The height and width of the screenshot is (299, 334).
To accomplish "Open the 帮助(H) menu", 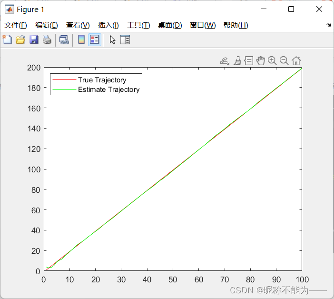I will coord(236,25).
